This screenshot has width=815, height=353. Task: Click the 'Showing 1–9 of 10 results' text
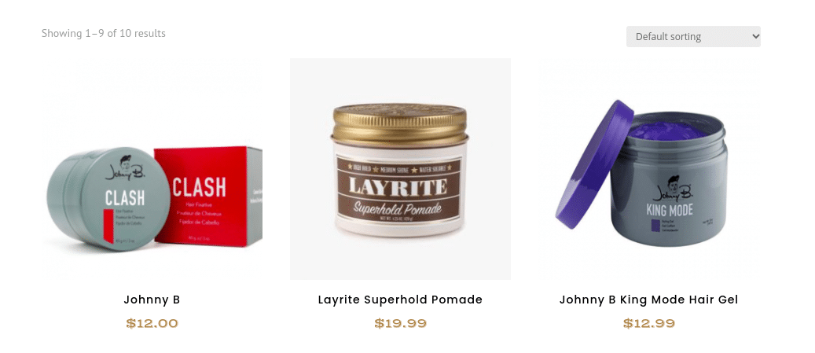pyautogui.click(x=104, y=33)
